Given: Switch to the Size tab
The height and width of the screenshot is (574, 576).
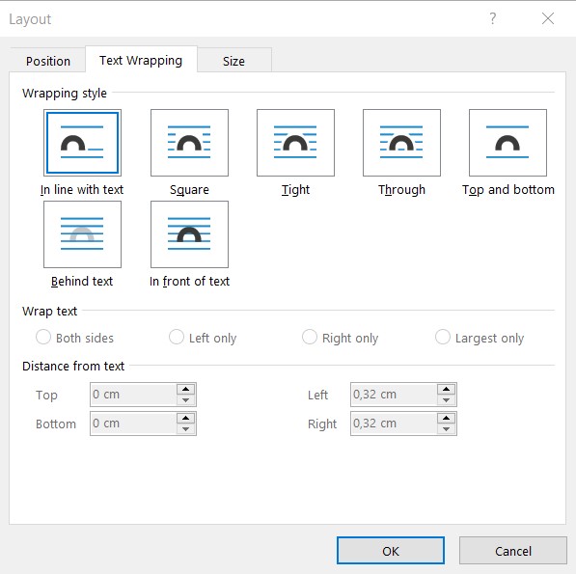Looking at the screenshot, I should (234, 61).
